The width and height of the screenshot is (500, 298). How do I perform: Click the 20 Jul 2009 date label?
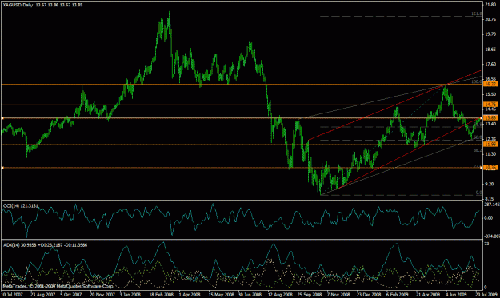(x=486, y=295)
